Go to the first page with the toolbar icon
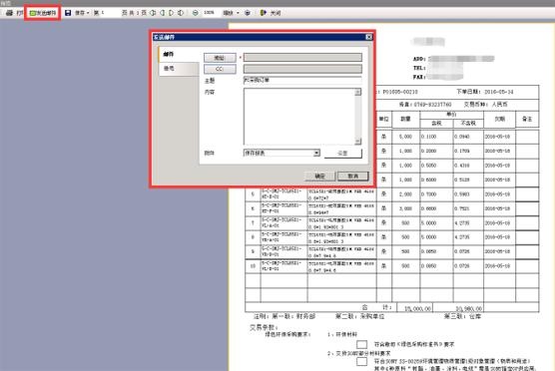 pyautogui.click(x=153, y=13)
